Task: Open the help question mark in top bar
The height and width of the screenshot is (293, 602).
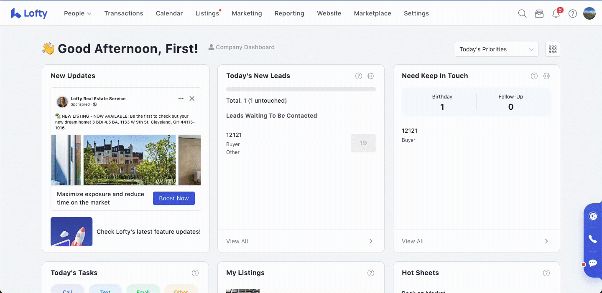Action: pyautogui.click(x=573, y=13)
